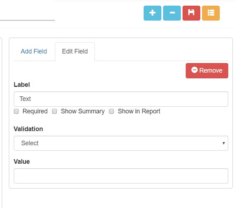236x208 pixels.
Task: Click the bold 'Value' field heading
Action: point(22,162)
